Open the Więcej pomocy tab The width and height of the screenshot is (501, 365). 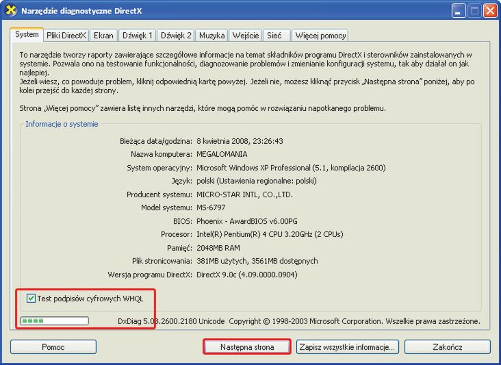pos(320,36)
